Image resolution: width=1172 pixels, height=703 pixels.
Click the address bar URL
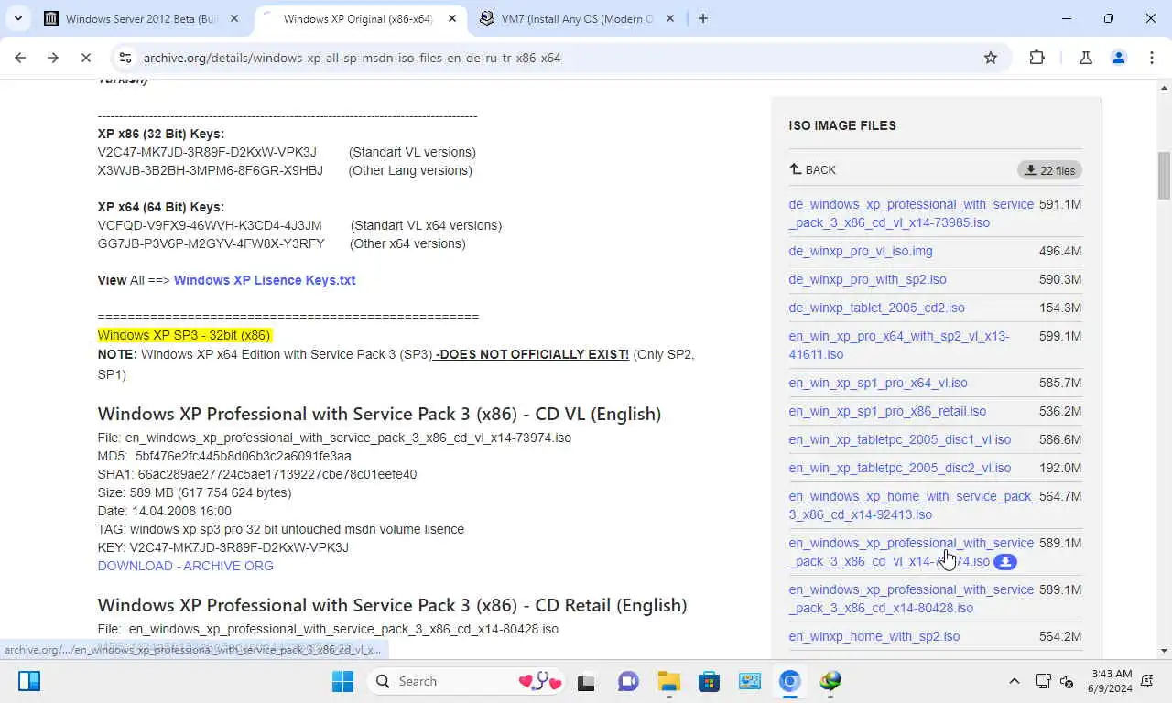(352, 58)
